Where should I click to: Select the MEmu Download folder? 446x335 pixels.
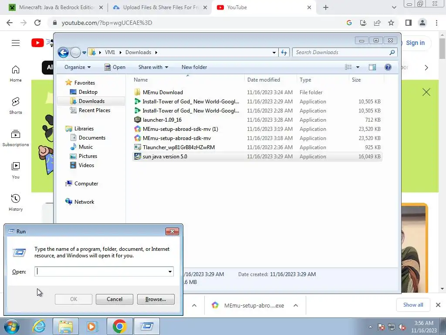163,92
